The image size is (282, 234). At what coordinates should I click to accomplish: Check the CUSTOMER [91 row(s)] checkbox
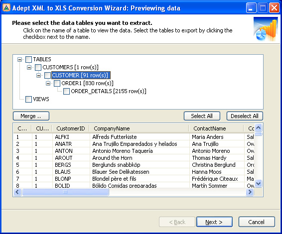tap(47, 75)
